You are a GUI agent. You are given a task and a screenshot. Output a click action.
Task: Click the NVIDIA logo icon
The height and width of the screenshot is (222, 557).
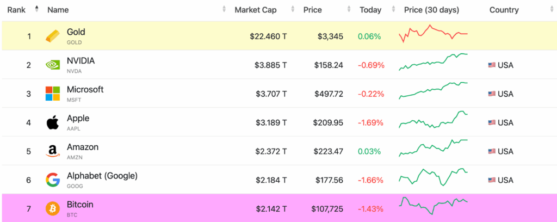tap(53, 65)
